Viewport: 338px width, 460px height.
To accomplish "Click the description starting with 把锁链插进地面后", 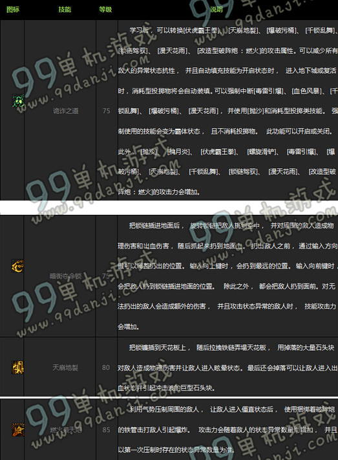I will pos(227,276).
